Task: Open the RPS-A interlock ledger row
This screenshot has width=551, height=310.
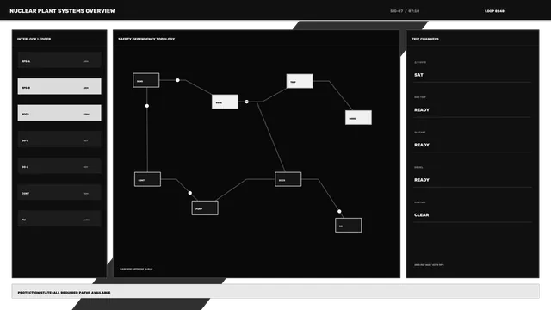Action: [59, 60]
